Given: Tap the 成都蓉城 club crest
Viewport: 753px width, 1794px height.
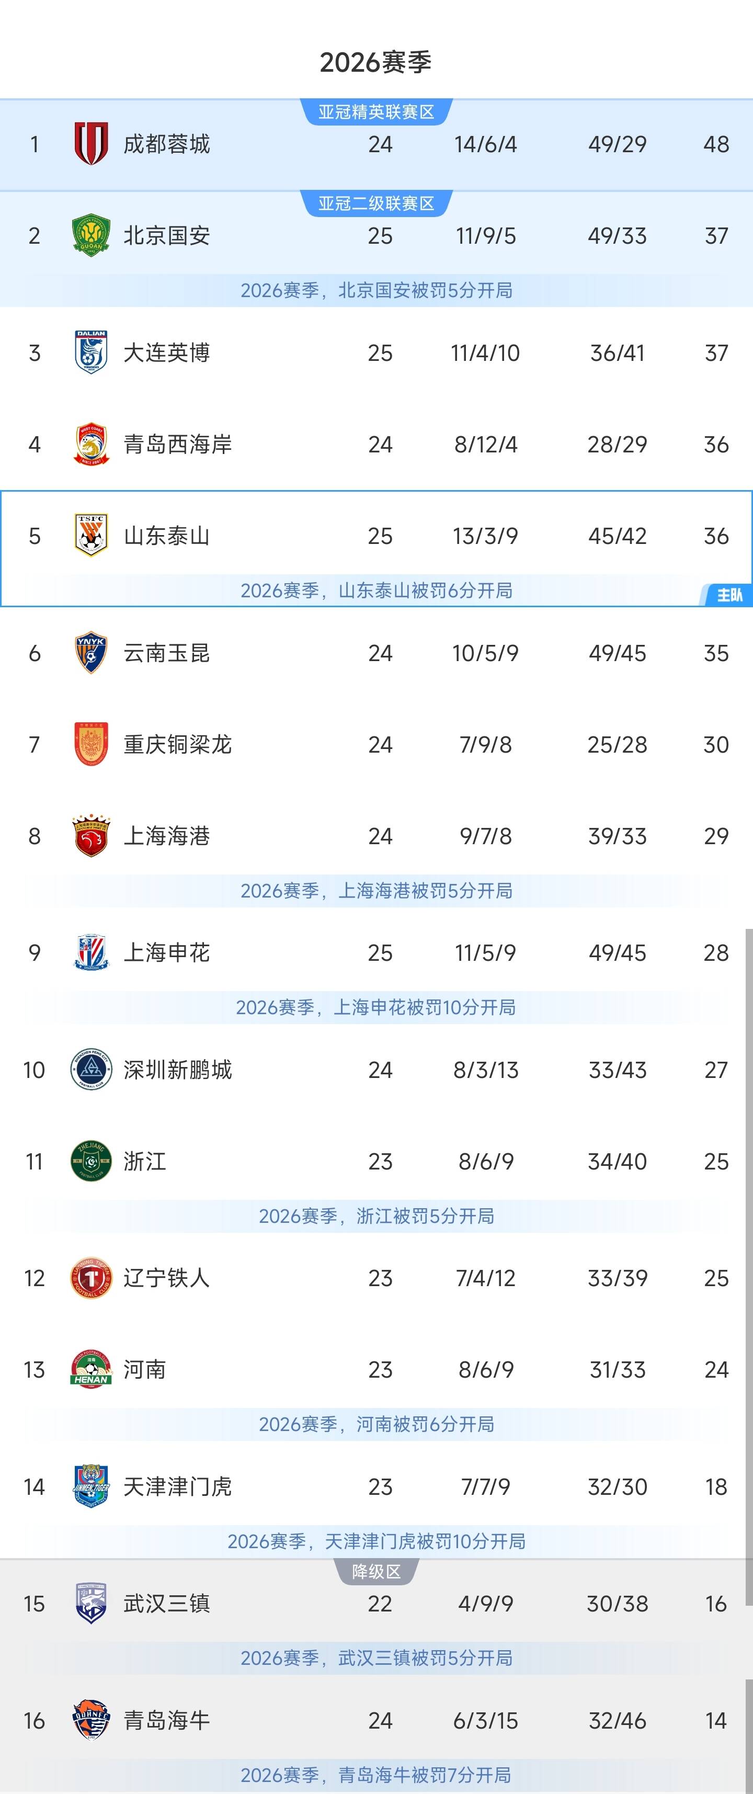Looking at the screenshot, I should (x=92, y=143).
